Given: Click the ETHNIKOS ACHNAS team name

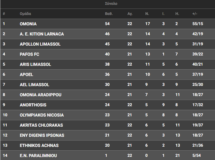Looking at the screenshot, I should tap(39, 146).
